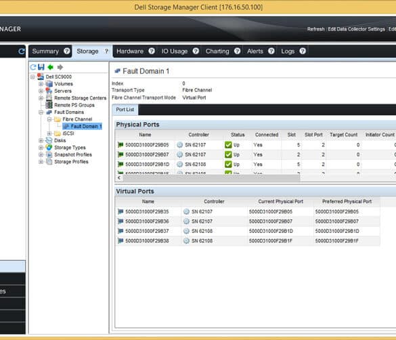The width and height of the screenshot is (396, 340).
Task: Click the Storage Types icon
Action: click(49, 148)
